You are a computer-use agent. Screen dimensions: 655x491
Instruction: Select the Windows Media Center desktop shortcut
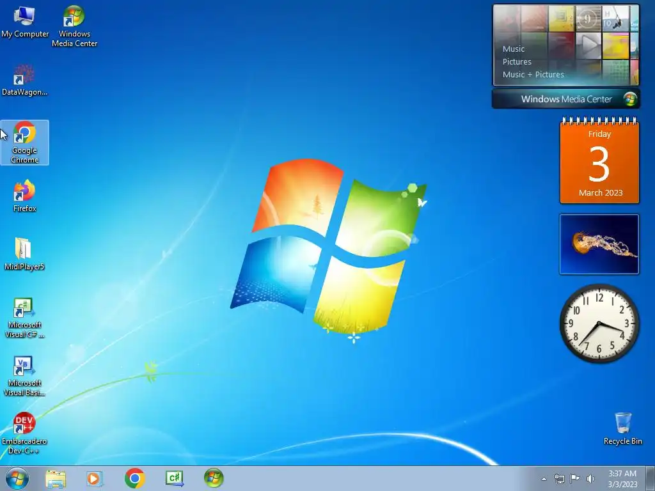click(x=74, y=26)
